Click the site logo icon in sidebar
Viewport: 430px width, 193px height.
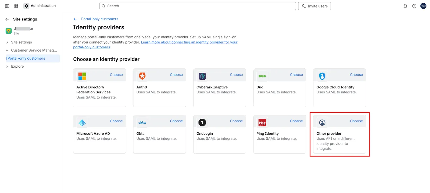tap(9, 31)
